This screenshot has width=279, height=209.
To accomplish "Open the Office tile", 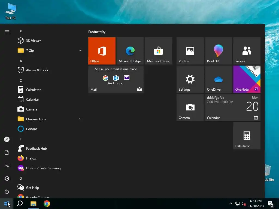I will point(102,51).
